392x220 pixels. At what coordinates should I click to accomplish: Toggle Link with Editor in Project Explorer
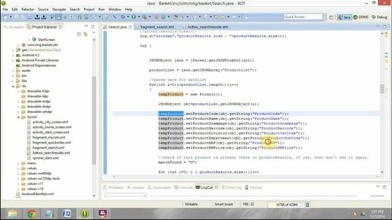click(86, 34)
